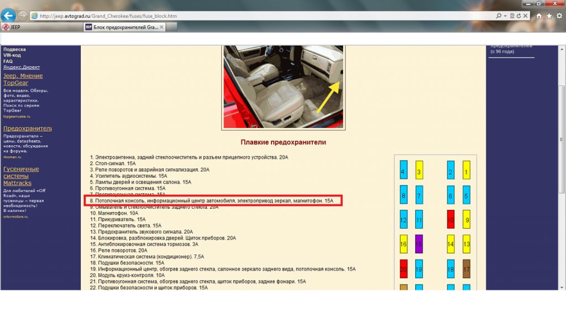Click the Jeep interior fuse location photo

click(x=284, y=87)
